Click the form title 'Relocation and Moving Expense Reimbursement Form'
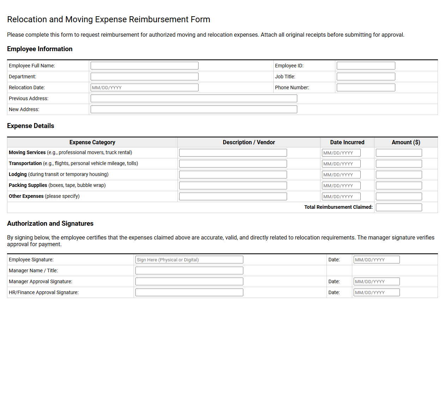Viewport: 445px width, 395px height. tap(109, 19)
